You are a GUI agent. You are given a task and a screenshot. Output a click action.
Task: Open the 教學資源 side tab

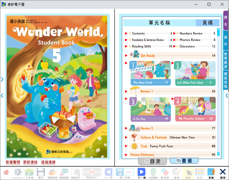[x=226, y=60]
